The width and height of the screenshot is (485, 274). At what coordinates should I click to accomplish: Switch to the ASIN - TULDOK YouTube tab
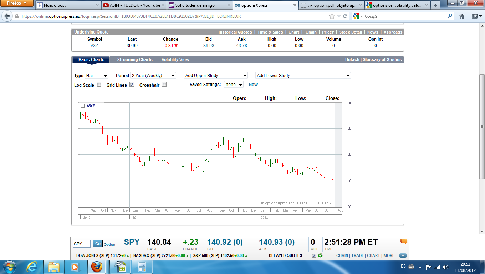[x=134, y=5]
